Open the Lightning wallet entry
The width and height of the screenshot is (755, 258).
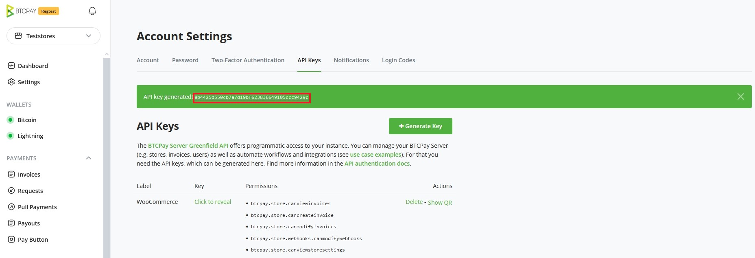pos(30,136)
